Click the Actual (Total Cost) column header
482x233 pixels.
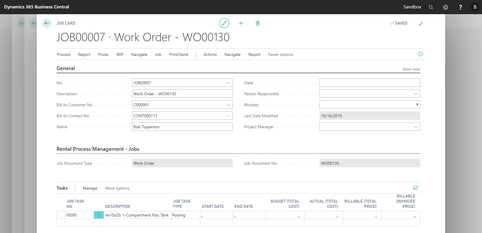click(324, 204)
